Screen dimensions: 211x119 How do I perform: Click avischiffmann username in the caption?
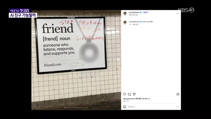[134, 22]
